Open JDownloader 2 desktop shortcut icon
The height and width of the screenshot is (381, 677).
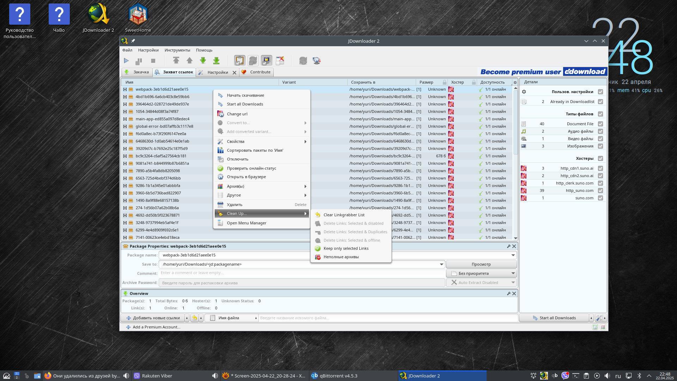click(x=98, y=15)
